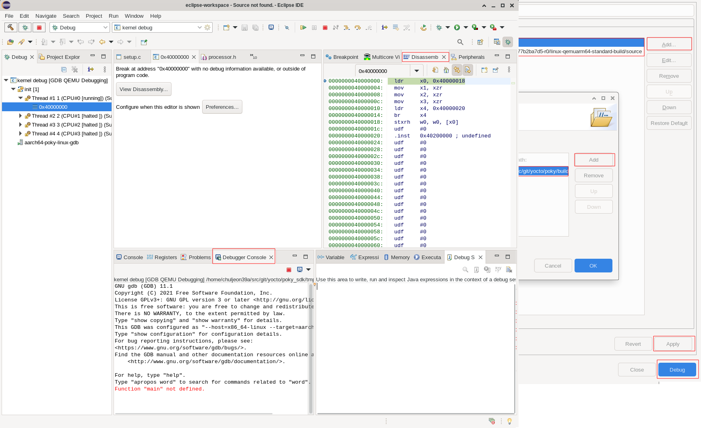Click Refresh View in Disassembly toolbar

click(435, 70)
